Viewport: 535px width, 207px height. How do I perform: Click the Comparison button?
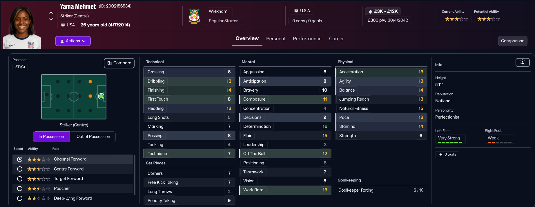point(512,41)
